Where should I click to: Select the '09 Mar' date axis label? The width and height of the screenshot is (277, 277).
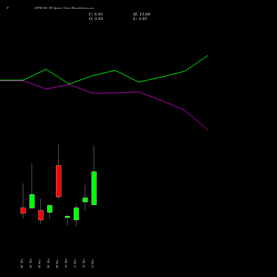point(57,263)
